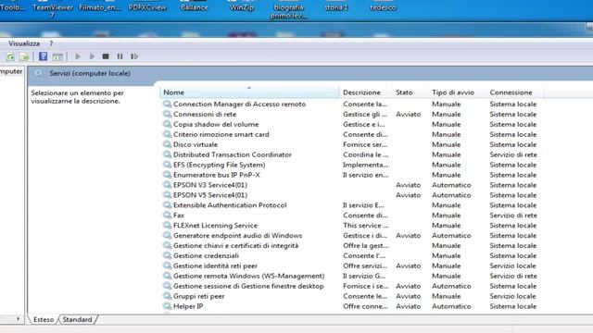
Task: Select Enumeratore bus IP PnP-X service
Action: point(216,175)
